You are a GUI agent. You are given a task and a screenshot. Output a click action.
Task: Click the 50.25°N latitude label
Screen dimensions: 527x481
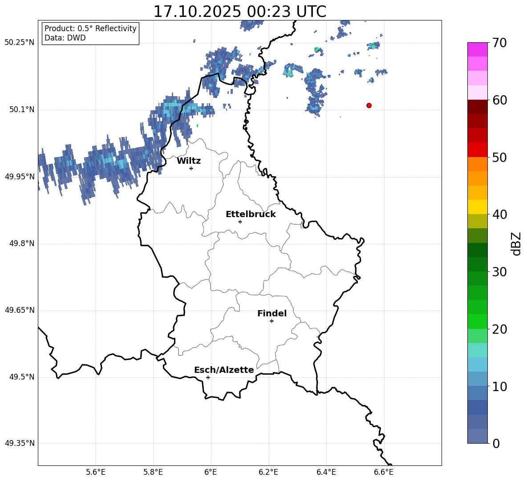[20, 43]
